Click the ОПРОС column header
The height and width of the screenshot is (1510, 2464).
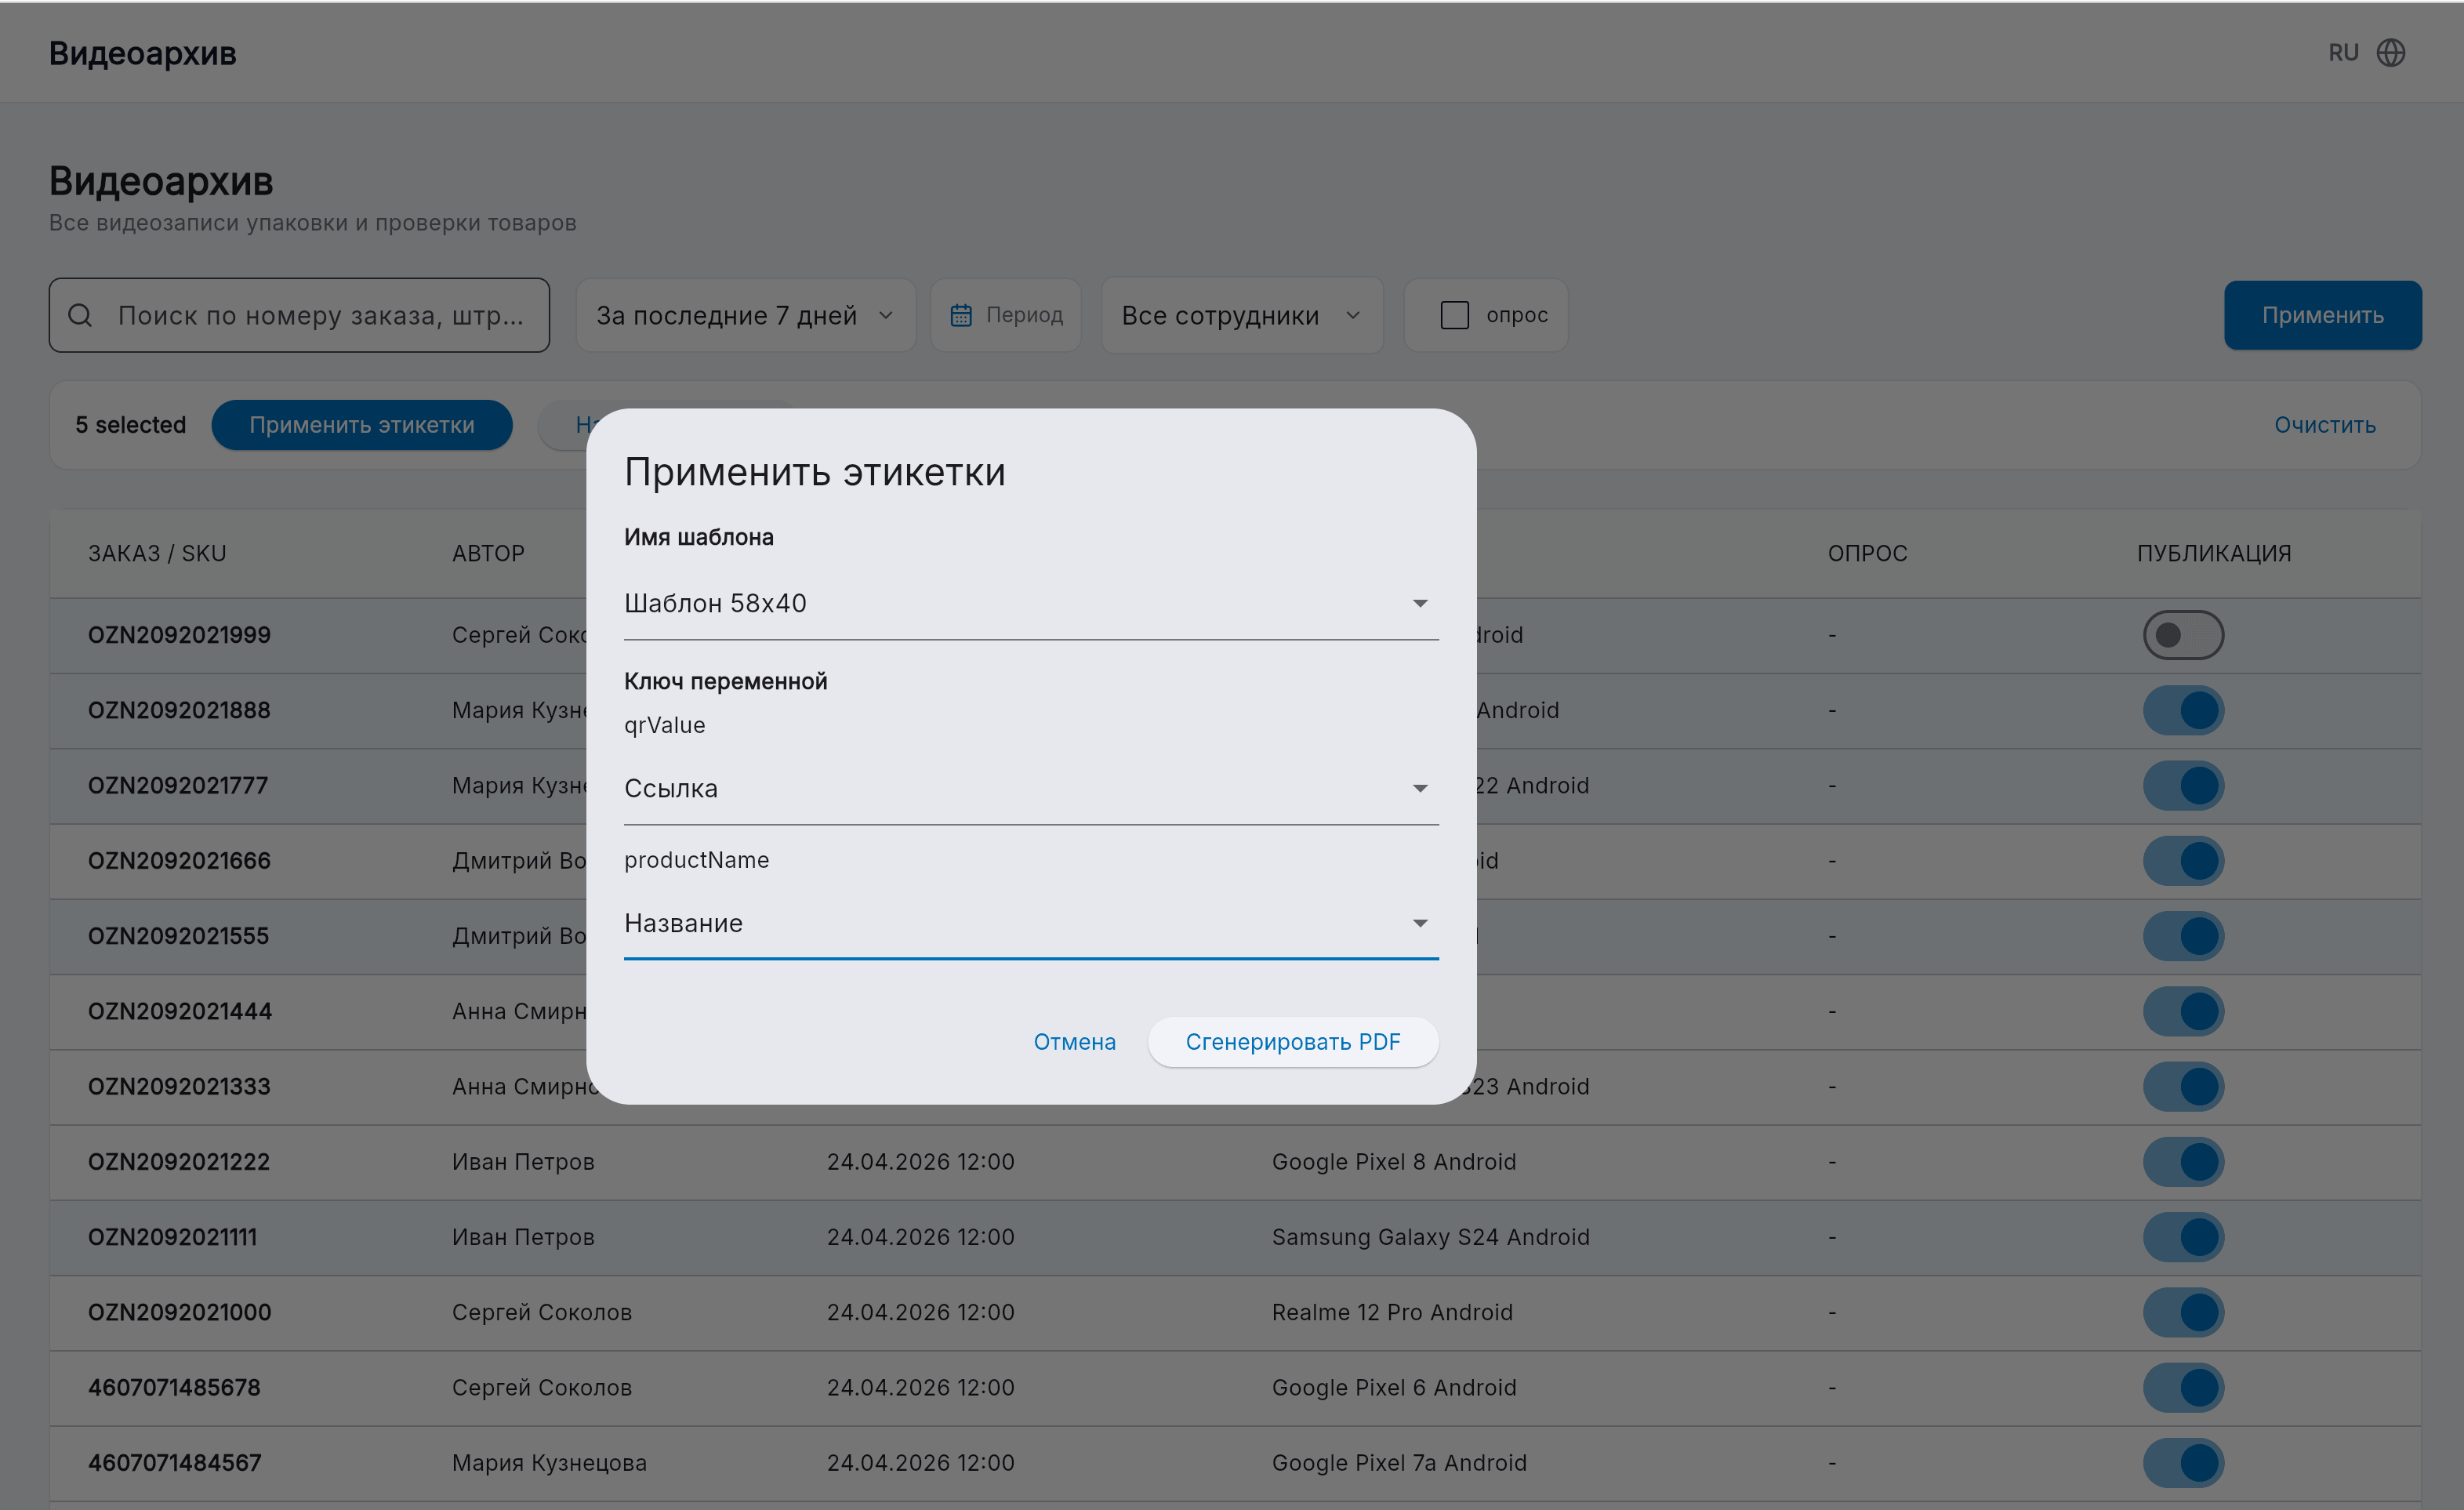click(x=1867, y=553)
